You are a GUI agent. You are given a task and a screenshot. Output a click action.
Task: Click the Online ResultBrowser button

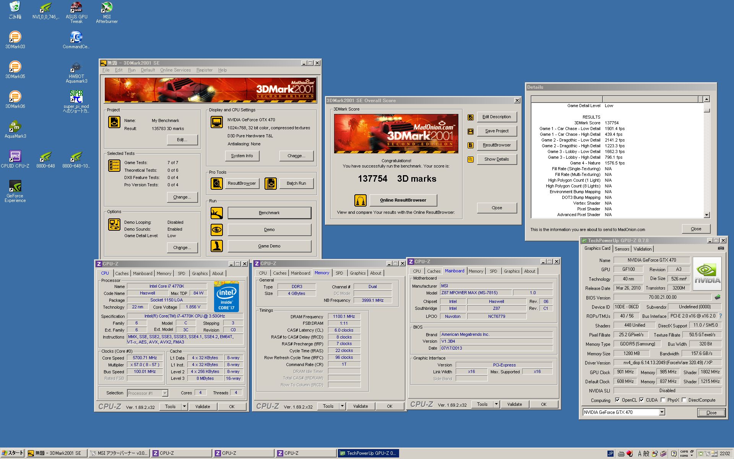click(x=403, y=200)
